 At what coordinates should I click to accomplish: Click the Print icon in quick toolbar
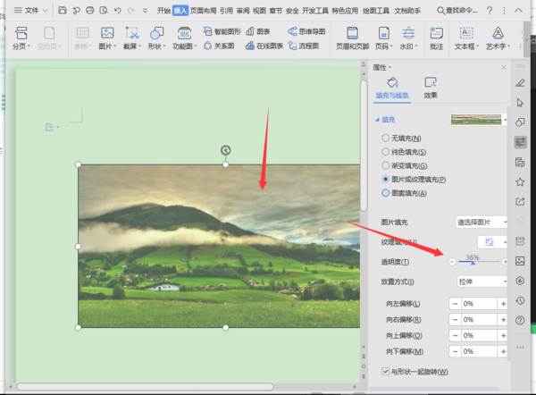pyautogui.click(x=89, y=10)
